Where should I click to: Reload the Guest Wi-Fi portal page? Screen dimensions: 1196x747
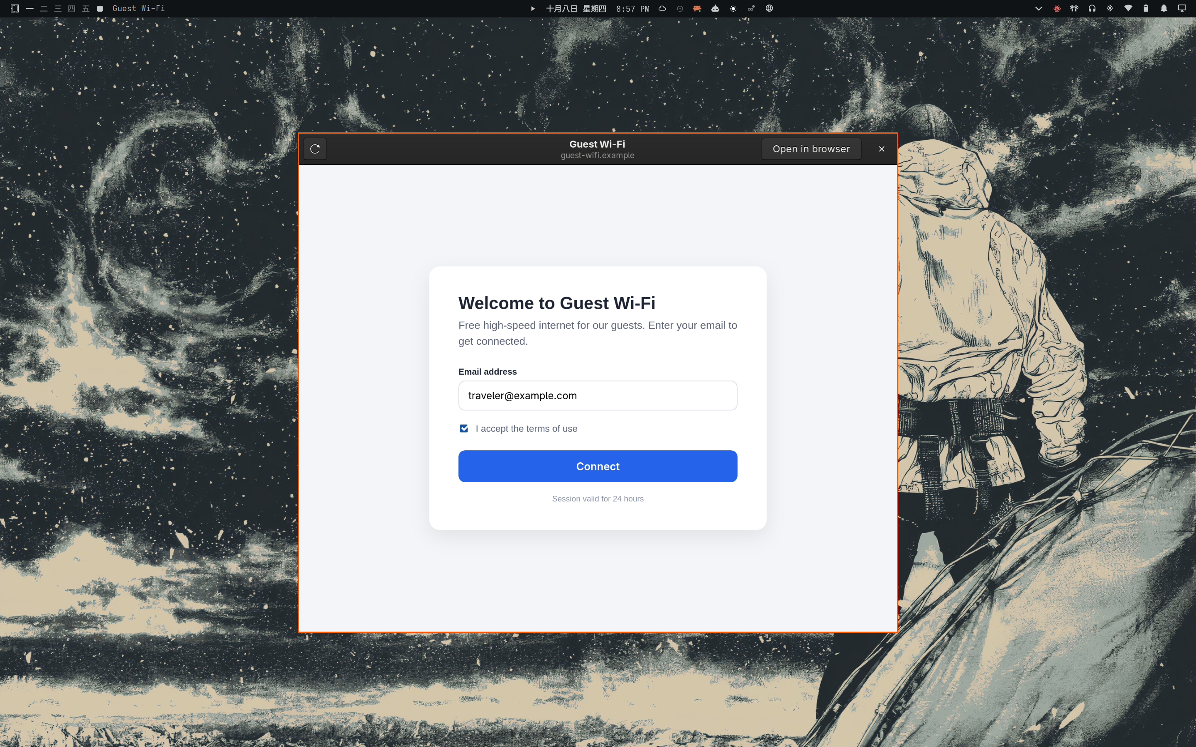click(x=315, y=149)
